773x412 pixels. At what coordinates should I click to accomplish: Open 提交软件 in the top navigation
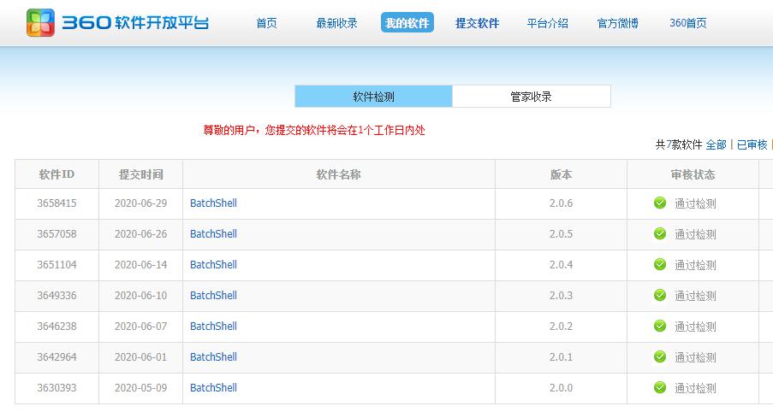point(477,23)
